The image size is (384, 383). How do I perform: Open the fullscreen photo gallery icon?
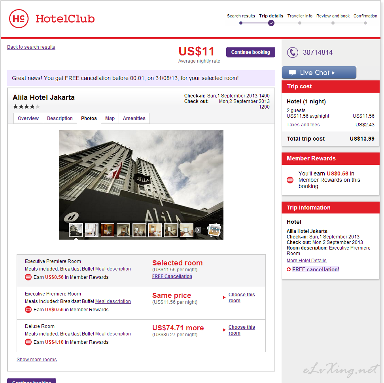coord(214,230)
